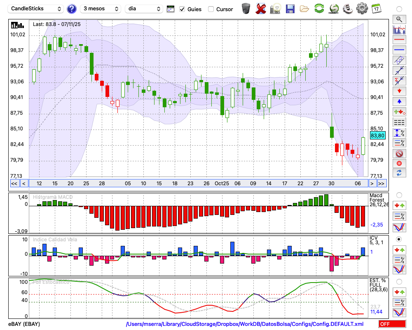412x330 pixels.
Task: Click Estocastico panel percent lines button
Action: point(399,302)
